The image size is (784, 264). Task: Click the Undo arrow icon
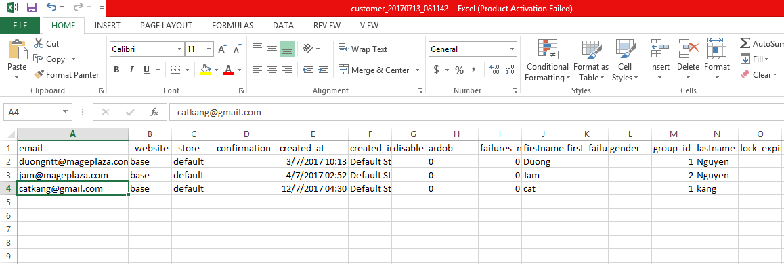51,7
